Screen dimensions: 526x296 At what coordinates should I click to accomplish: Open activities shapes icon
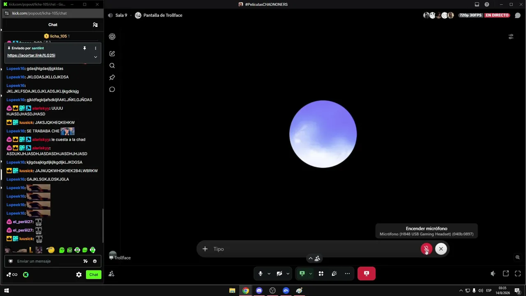click(x=321, y=273)
